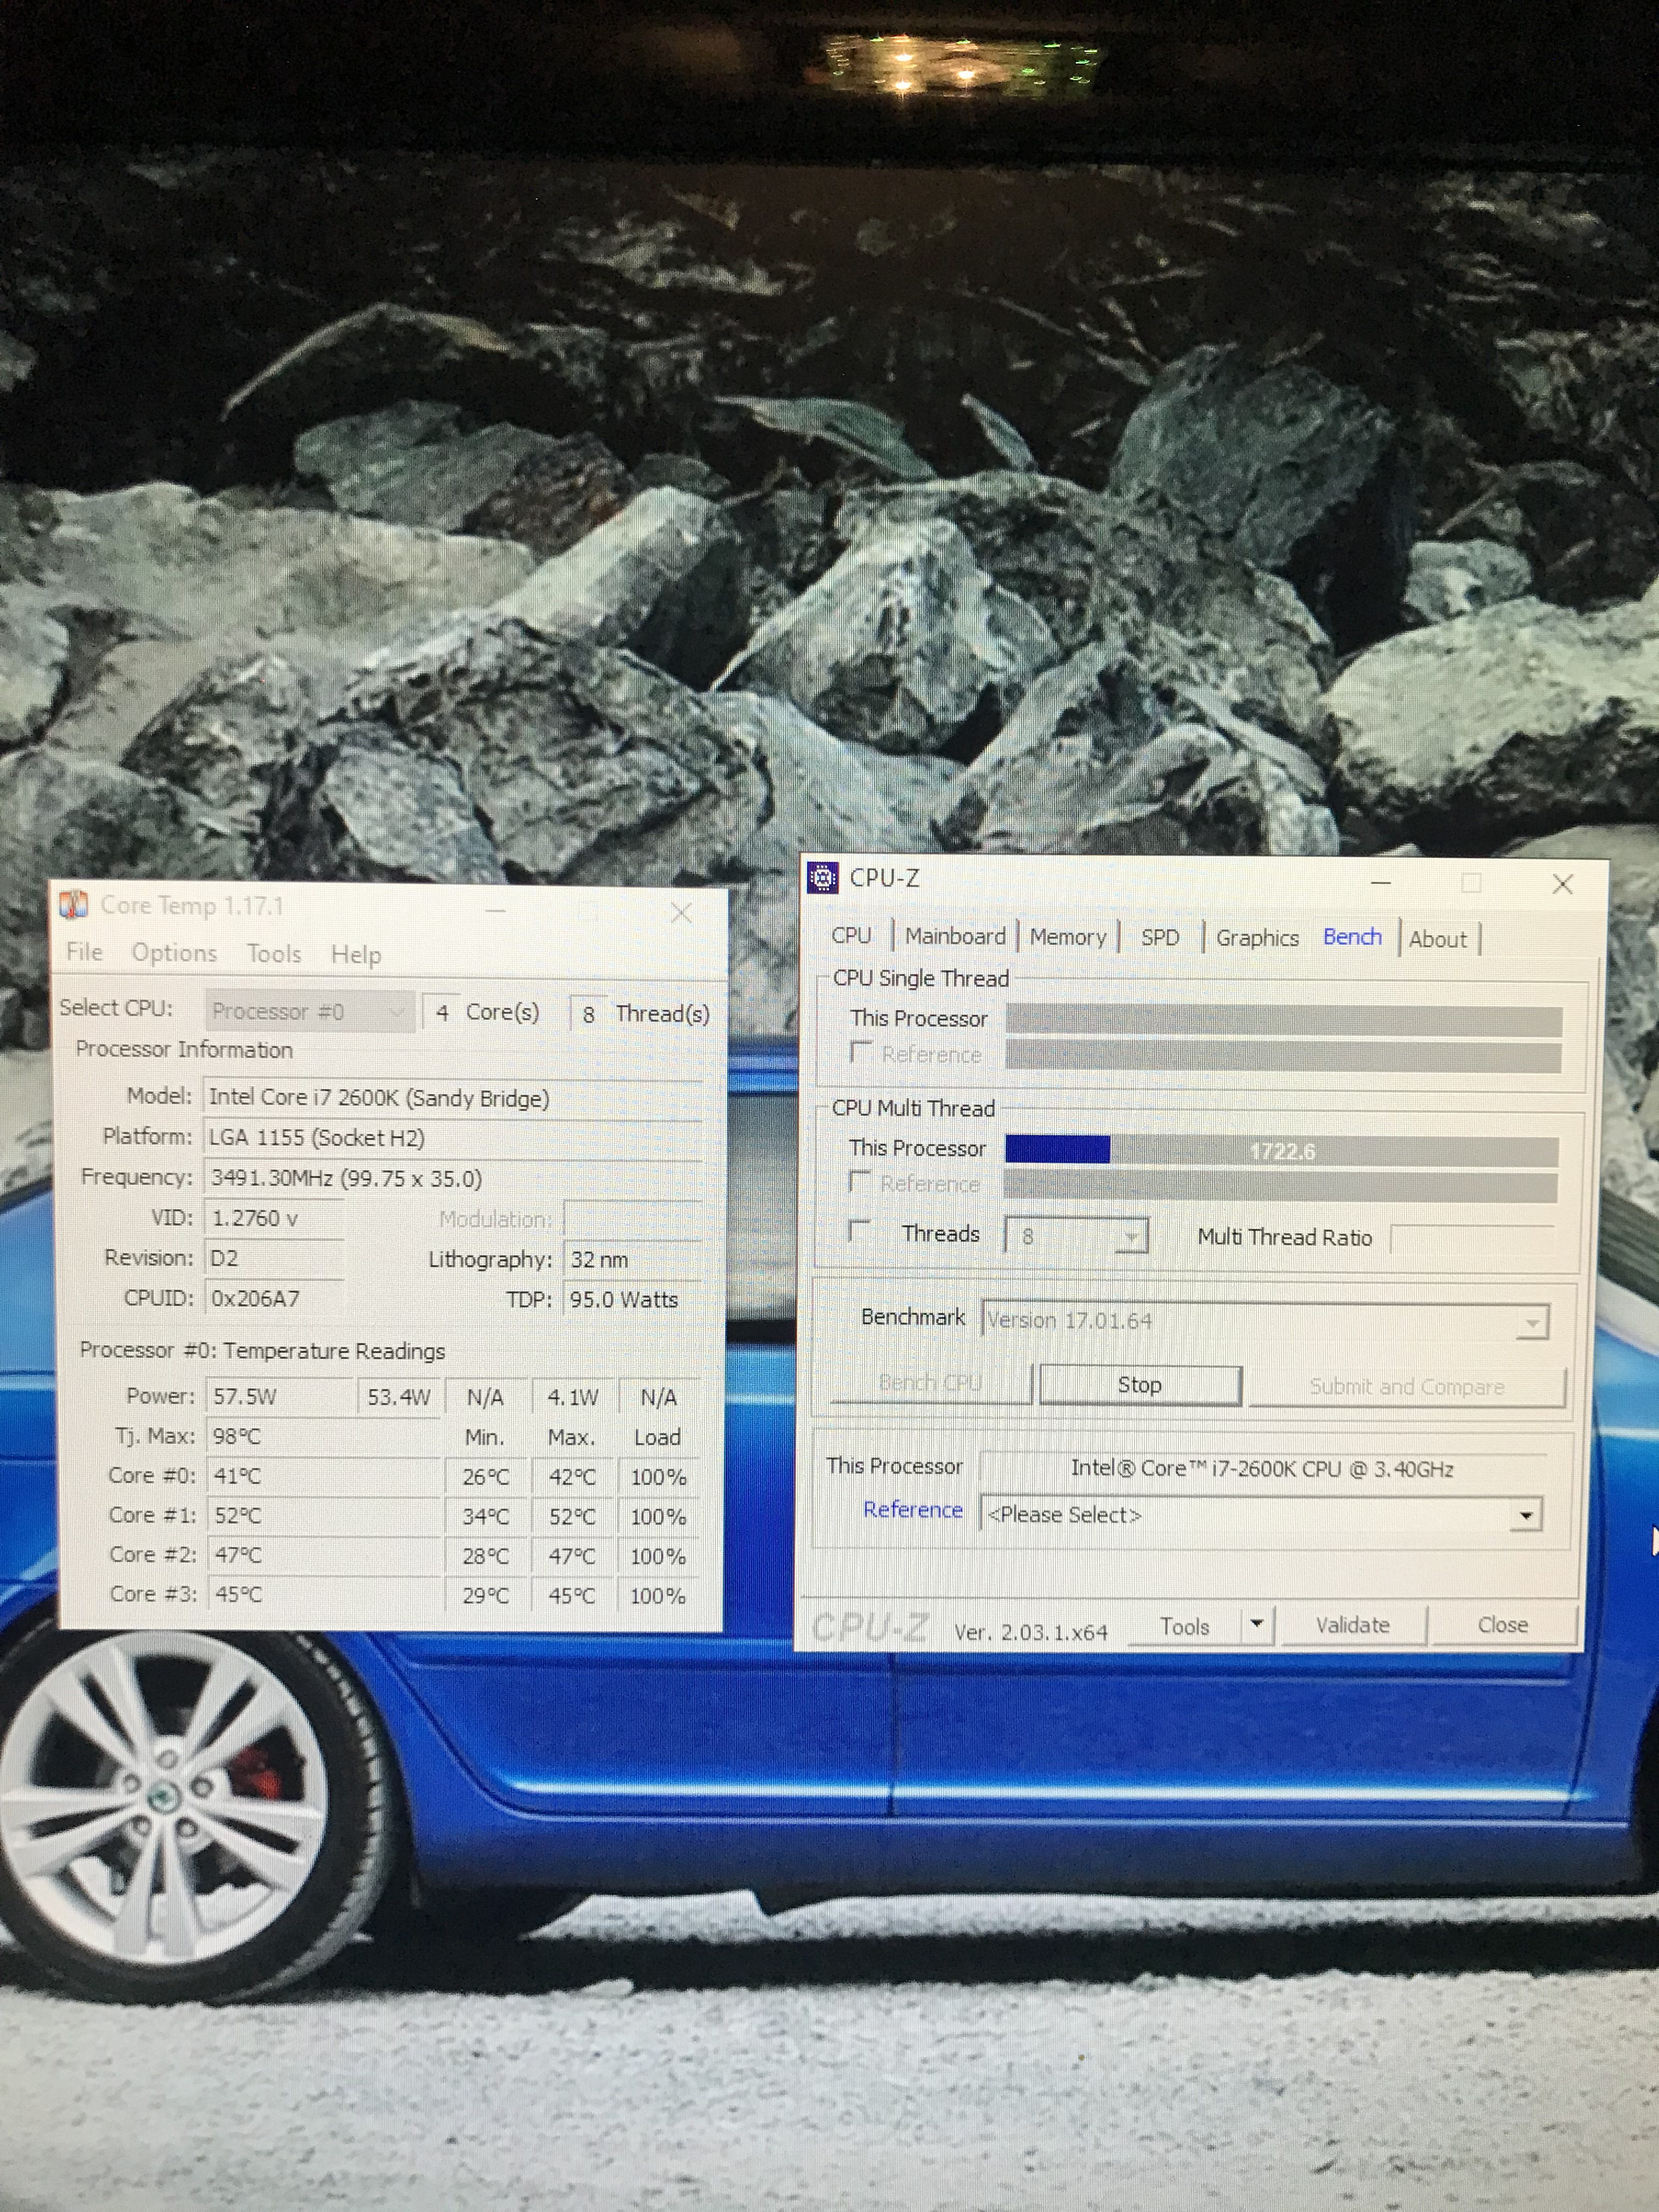Click the Validate button
1659x2212 pixels.
pyautogui.click(x=1352, y=1625)
